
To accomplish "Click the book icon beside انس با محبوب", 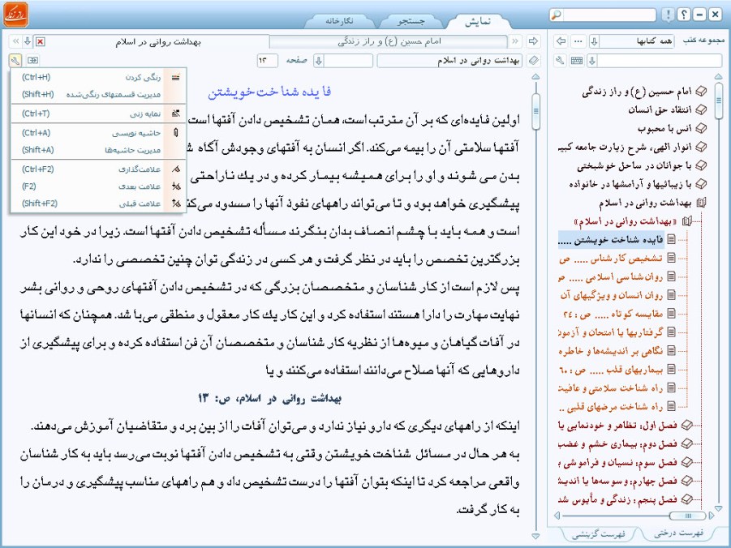I will pos(701,128).
